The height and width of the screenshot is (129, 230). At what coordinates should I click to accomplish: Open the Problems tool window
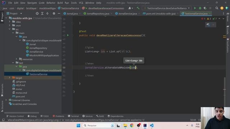click(x=58, y=116)
